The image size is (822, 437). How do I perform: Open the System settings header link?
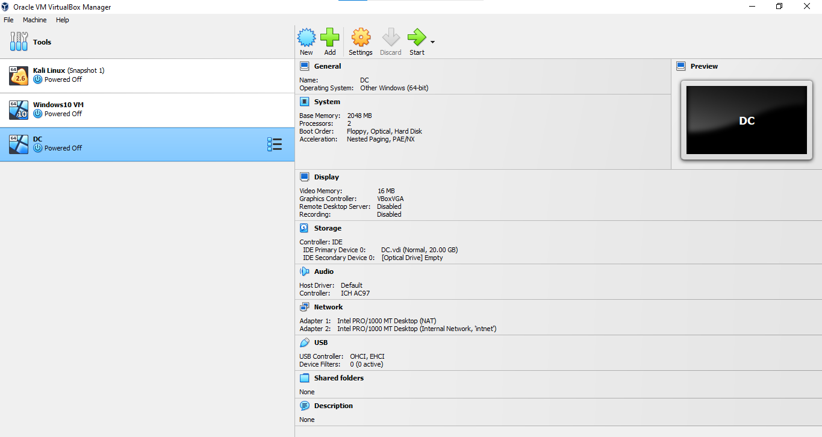(x=327, y=102)
